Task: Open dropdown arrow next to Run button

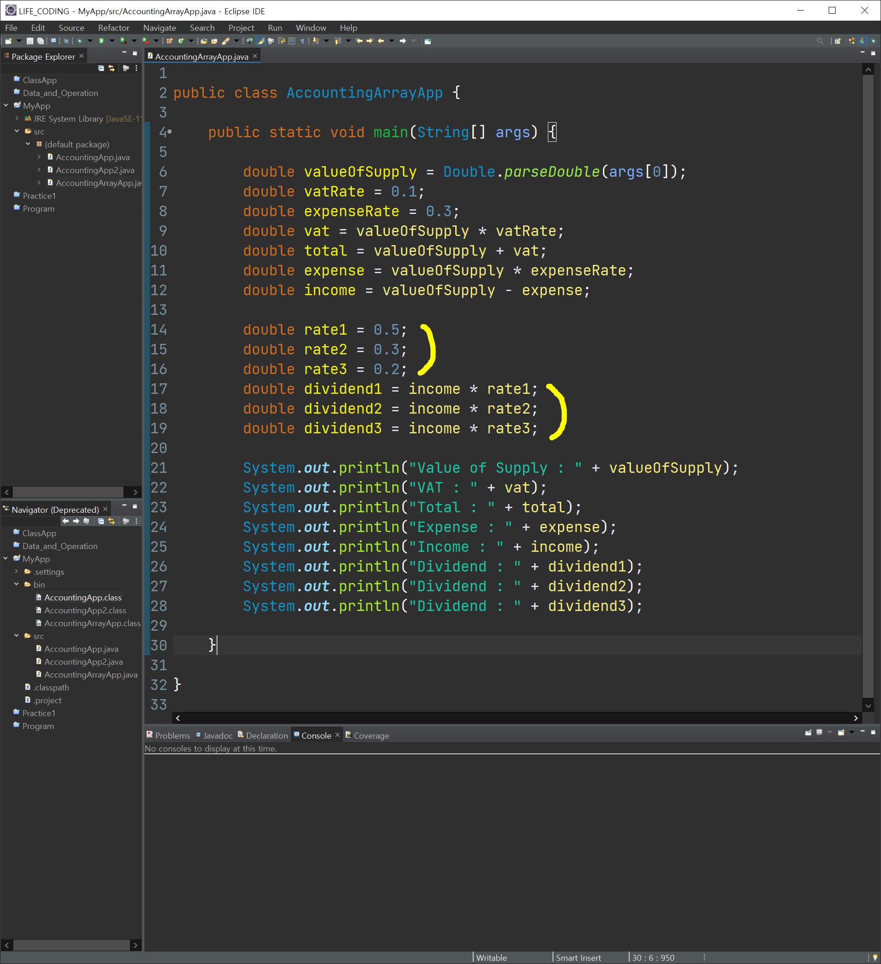Action: click(x=112, y=41)
